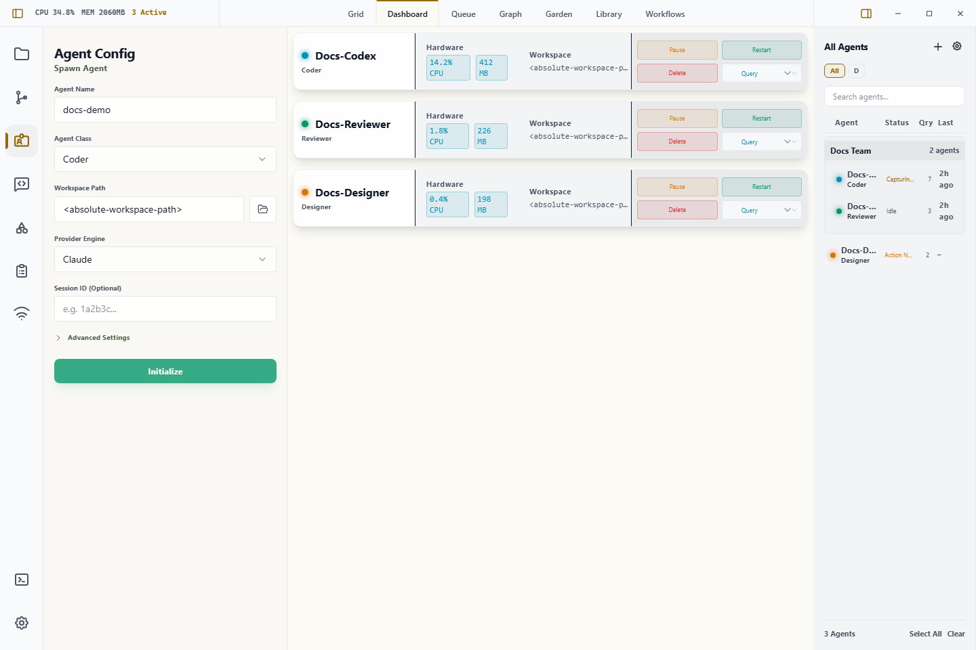Collapse the Docs Team group
Image resolution: width=976 pixels, height=650 pixels.
[x=895, y=151]
